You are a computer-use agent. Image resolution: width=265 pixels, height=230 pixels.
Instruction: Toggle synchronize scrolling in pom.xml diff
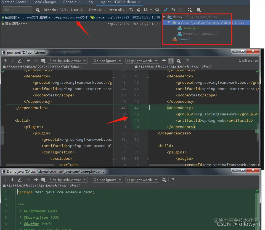coord(171,61)
